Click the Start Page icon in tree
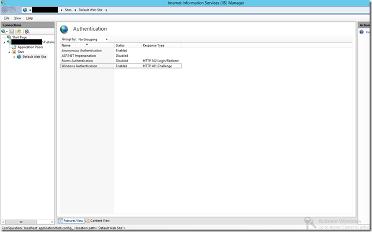This screenshot has height=232, width=372. click(x=9, y=37)
